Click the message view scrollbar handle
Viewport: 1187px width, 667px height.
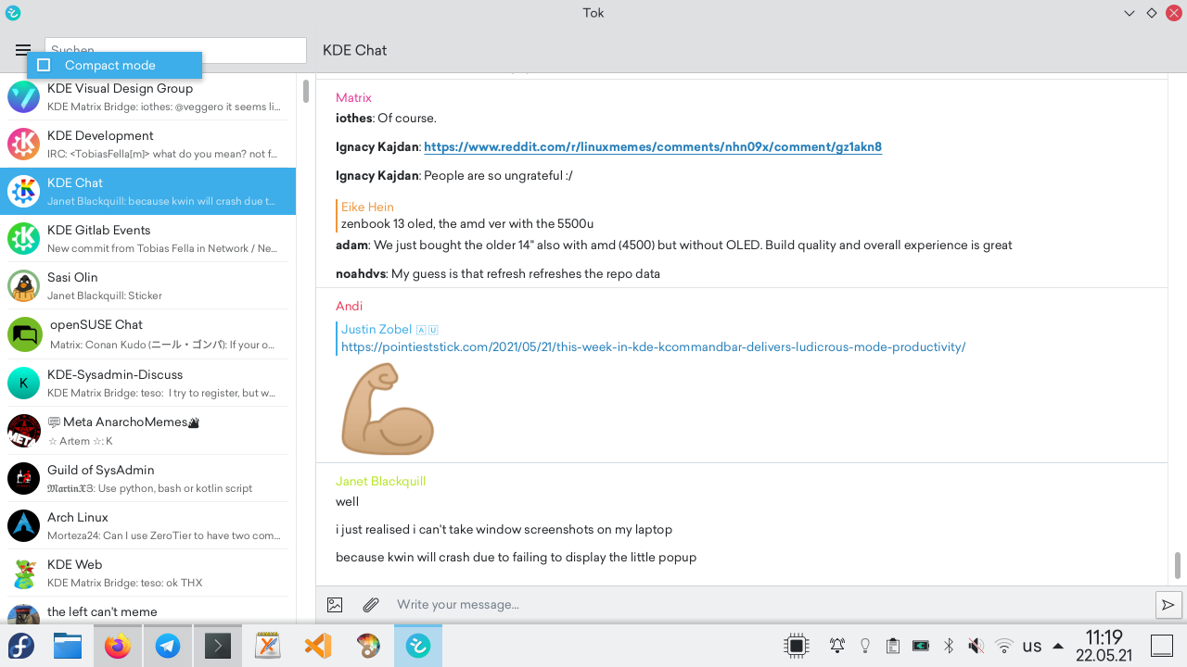pyautogui.click(x=1179, y=564)
